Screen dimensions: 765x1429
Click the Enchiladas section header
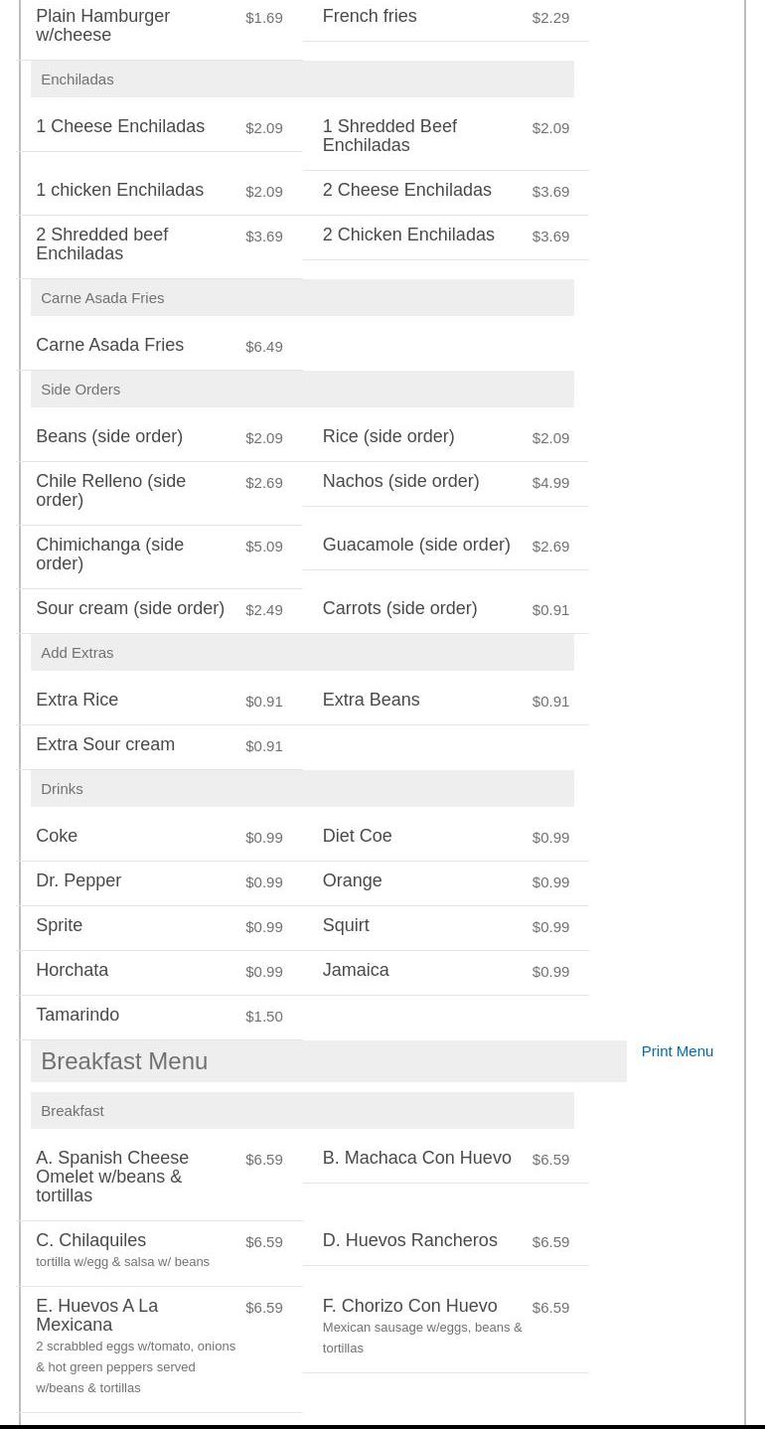[x=77, y=79]
